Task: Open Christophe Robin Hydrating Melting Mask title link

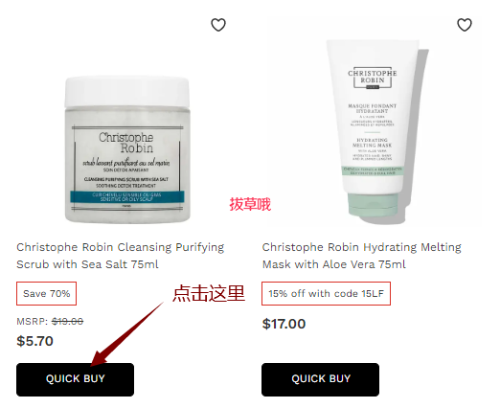Action: pos(362,256)
